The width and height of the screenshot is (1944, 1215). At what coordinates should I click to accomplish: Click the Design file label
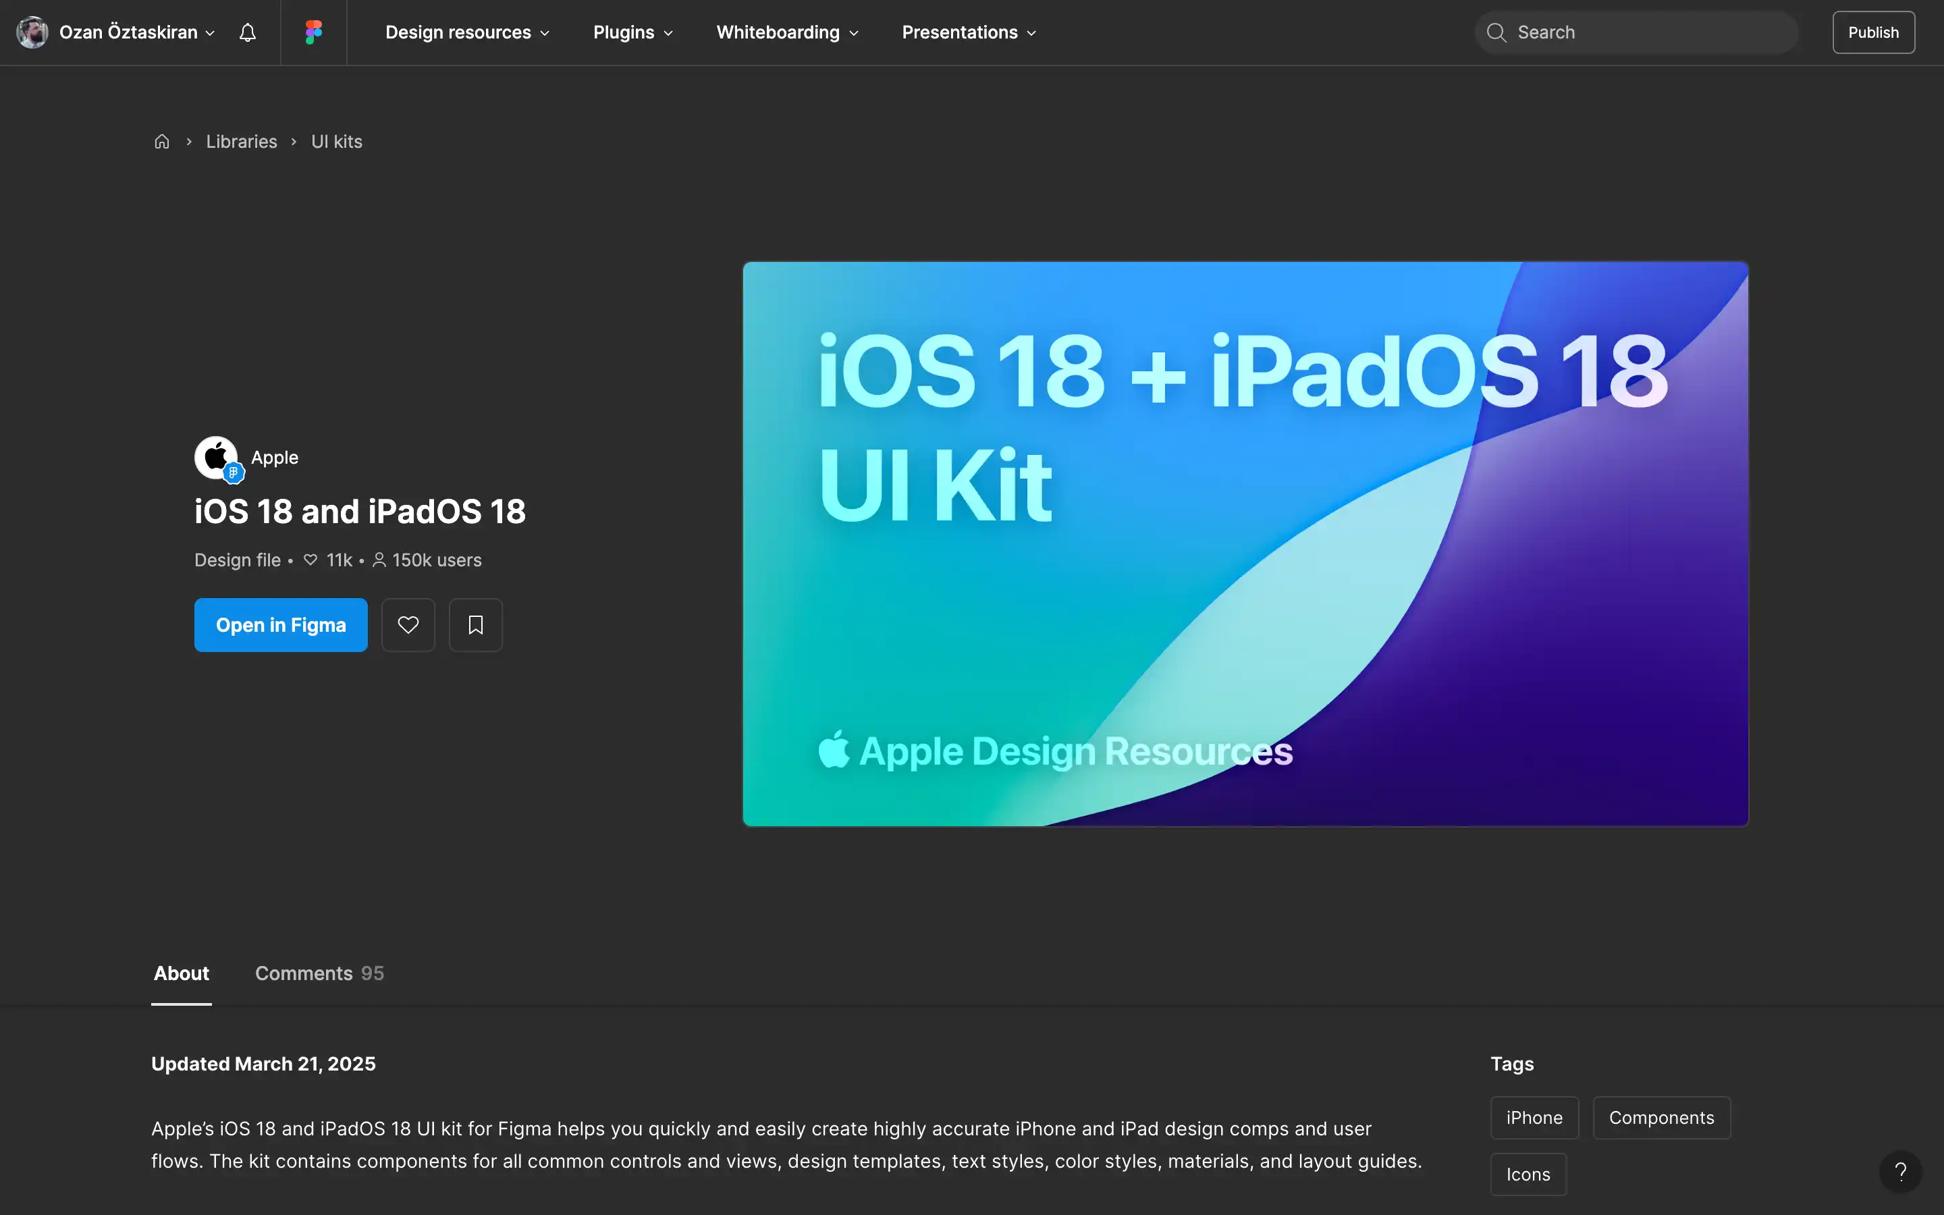point(238,560)
